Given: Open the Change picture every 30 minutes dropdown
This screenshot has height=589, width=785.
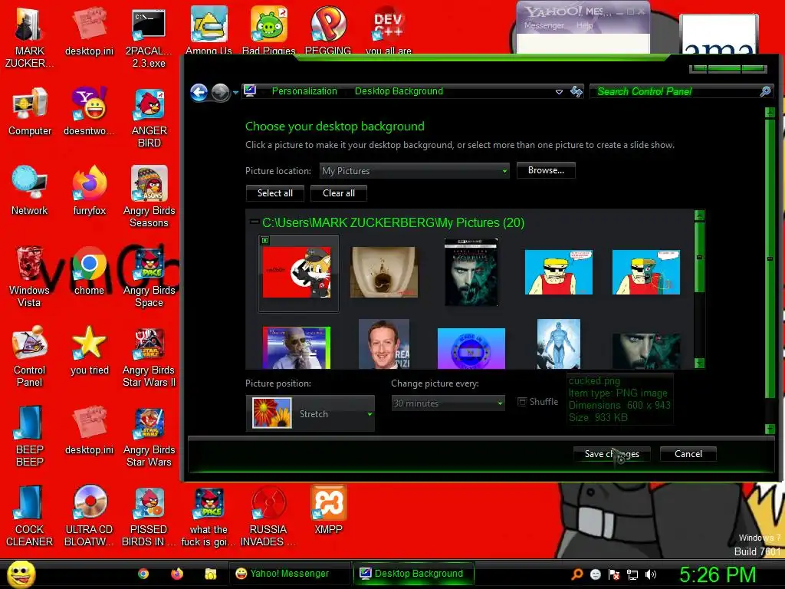Looking at the screenshot, I should 448,403.
